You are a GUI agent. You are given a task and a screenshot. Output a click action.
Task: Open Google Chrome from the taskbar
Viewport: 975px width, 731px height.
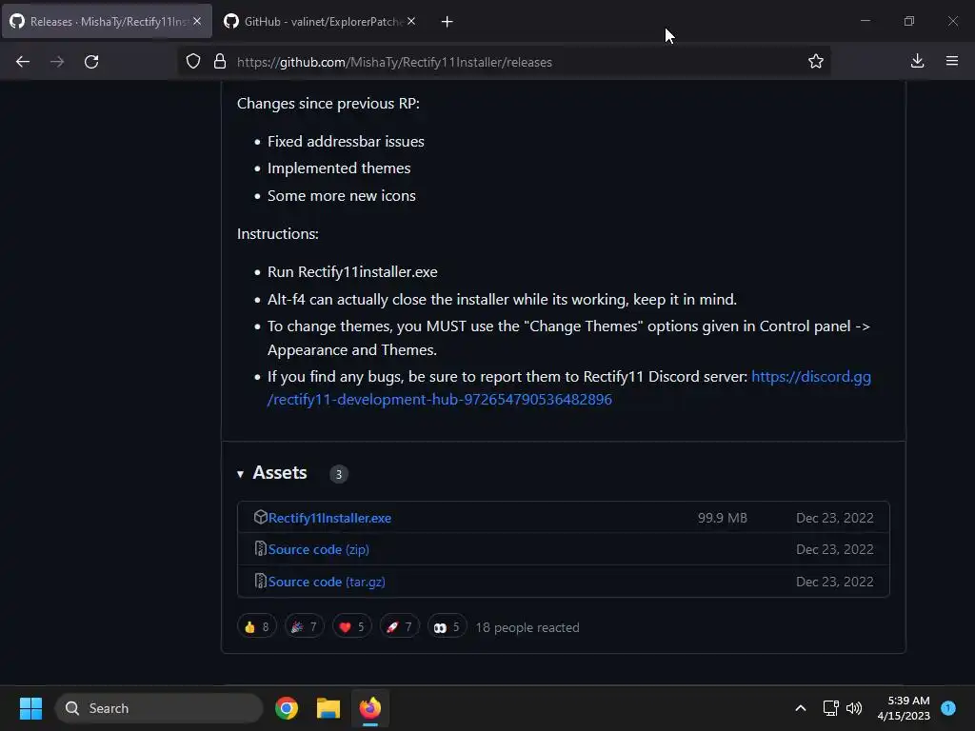(x=287, y=708)
